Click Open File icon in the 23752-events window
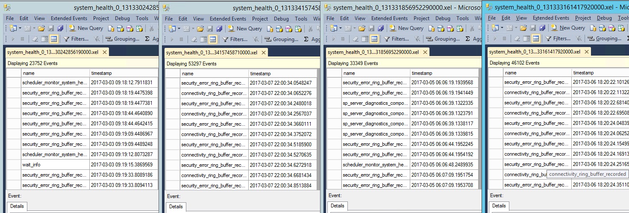Image resolution: width=629 pixels, height=213 pixels. (41, 28)
